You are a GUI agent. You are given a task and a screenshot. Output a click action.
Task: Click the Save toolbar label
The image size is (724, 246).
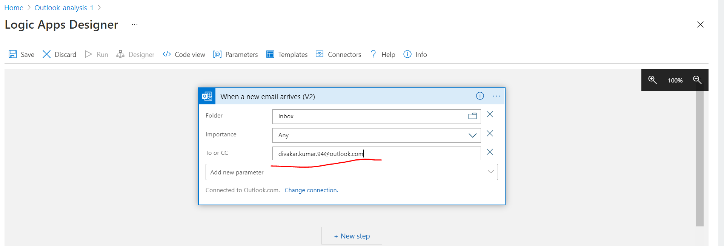[28, 55]
